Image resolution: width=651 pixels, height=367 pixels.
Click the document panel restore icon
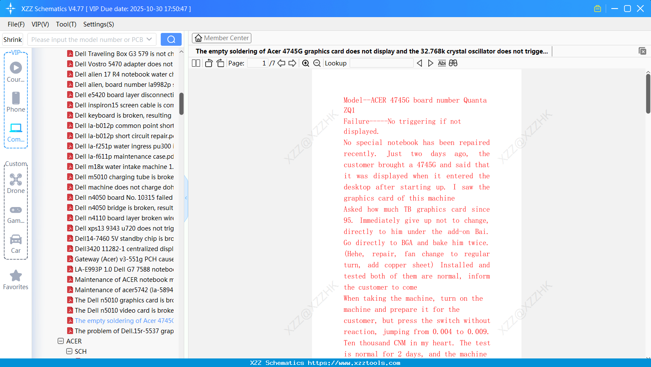(x=642, y=51)
